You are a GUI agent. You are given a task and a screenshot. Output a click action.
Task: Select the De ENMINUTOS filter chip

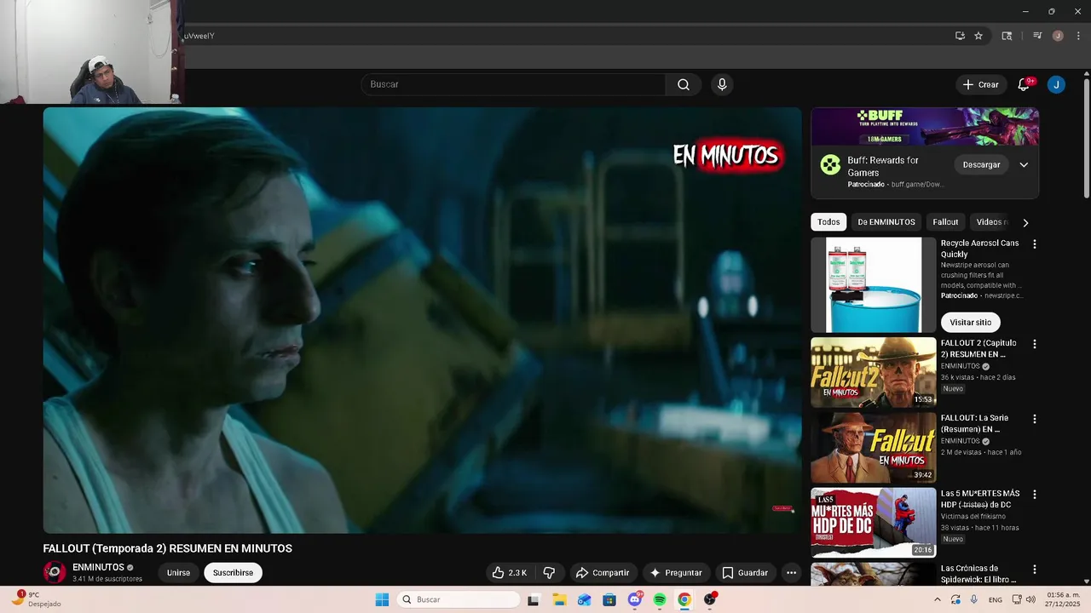[886, 222]
